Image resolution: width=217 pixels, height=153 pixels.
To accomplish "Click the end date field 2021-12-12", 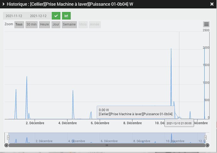I will [x=38, y=16].
